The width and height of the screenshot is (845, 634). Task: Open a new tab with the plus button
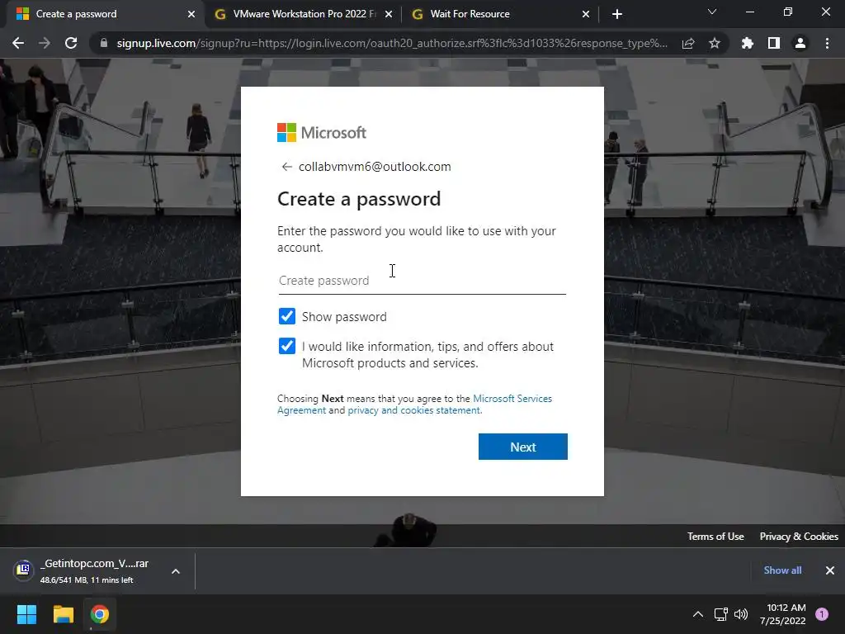coord(617,14)
